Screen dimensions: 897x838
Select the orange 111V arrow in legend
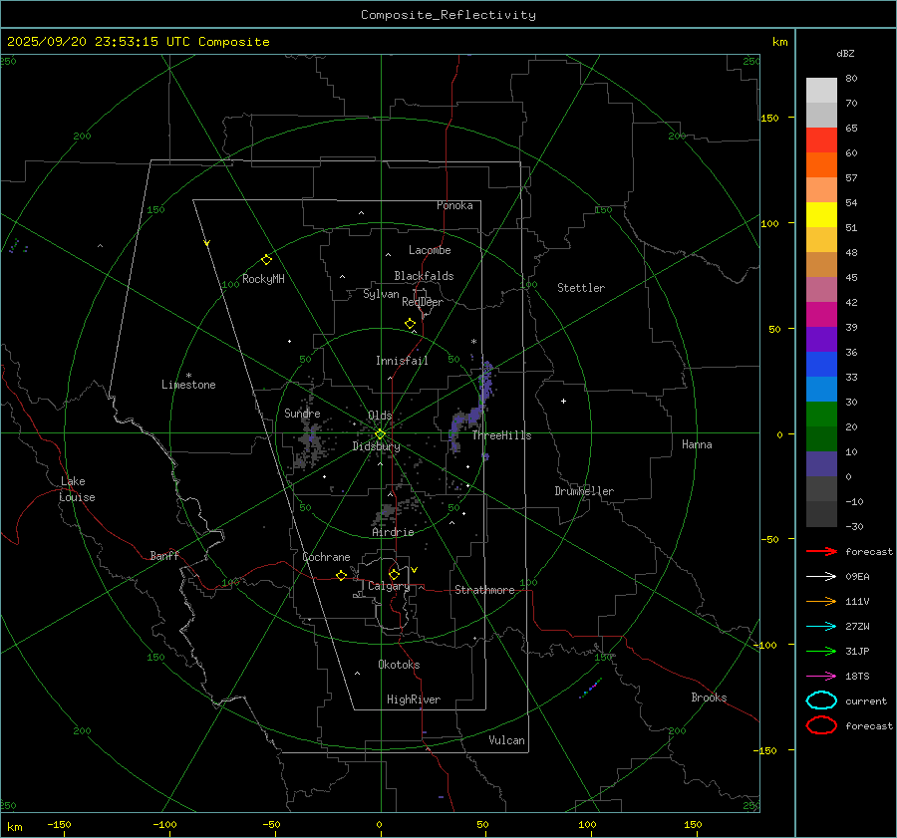pos(821,602)
